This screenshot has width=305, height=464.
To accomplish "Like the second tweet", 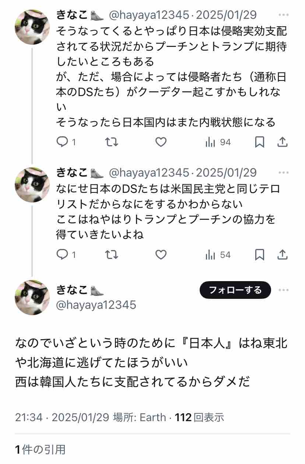I will click(x=161, y=255).
